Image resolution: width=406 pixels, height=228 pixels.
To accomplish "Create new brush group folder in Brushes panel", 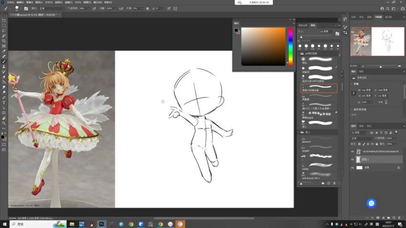I will [323, 183].
